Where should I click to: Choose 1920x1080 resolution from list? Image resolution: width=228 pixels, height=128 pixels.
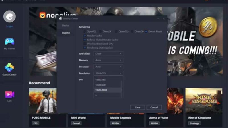tap(107, 90)
